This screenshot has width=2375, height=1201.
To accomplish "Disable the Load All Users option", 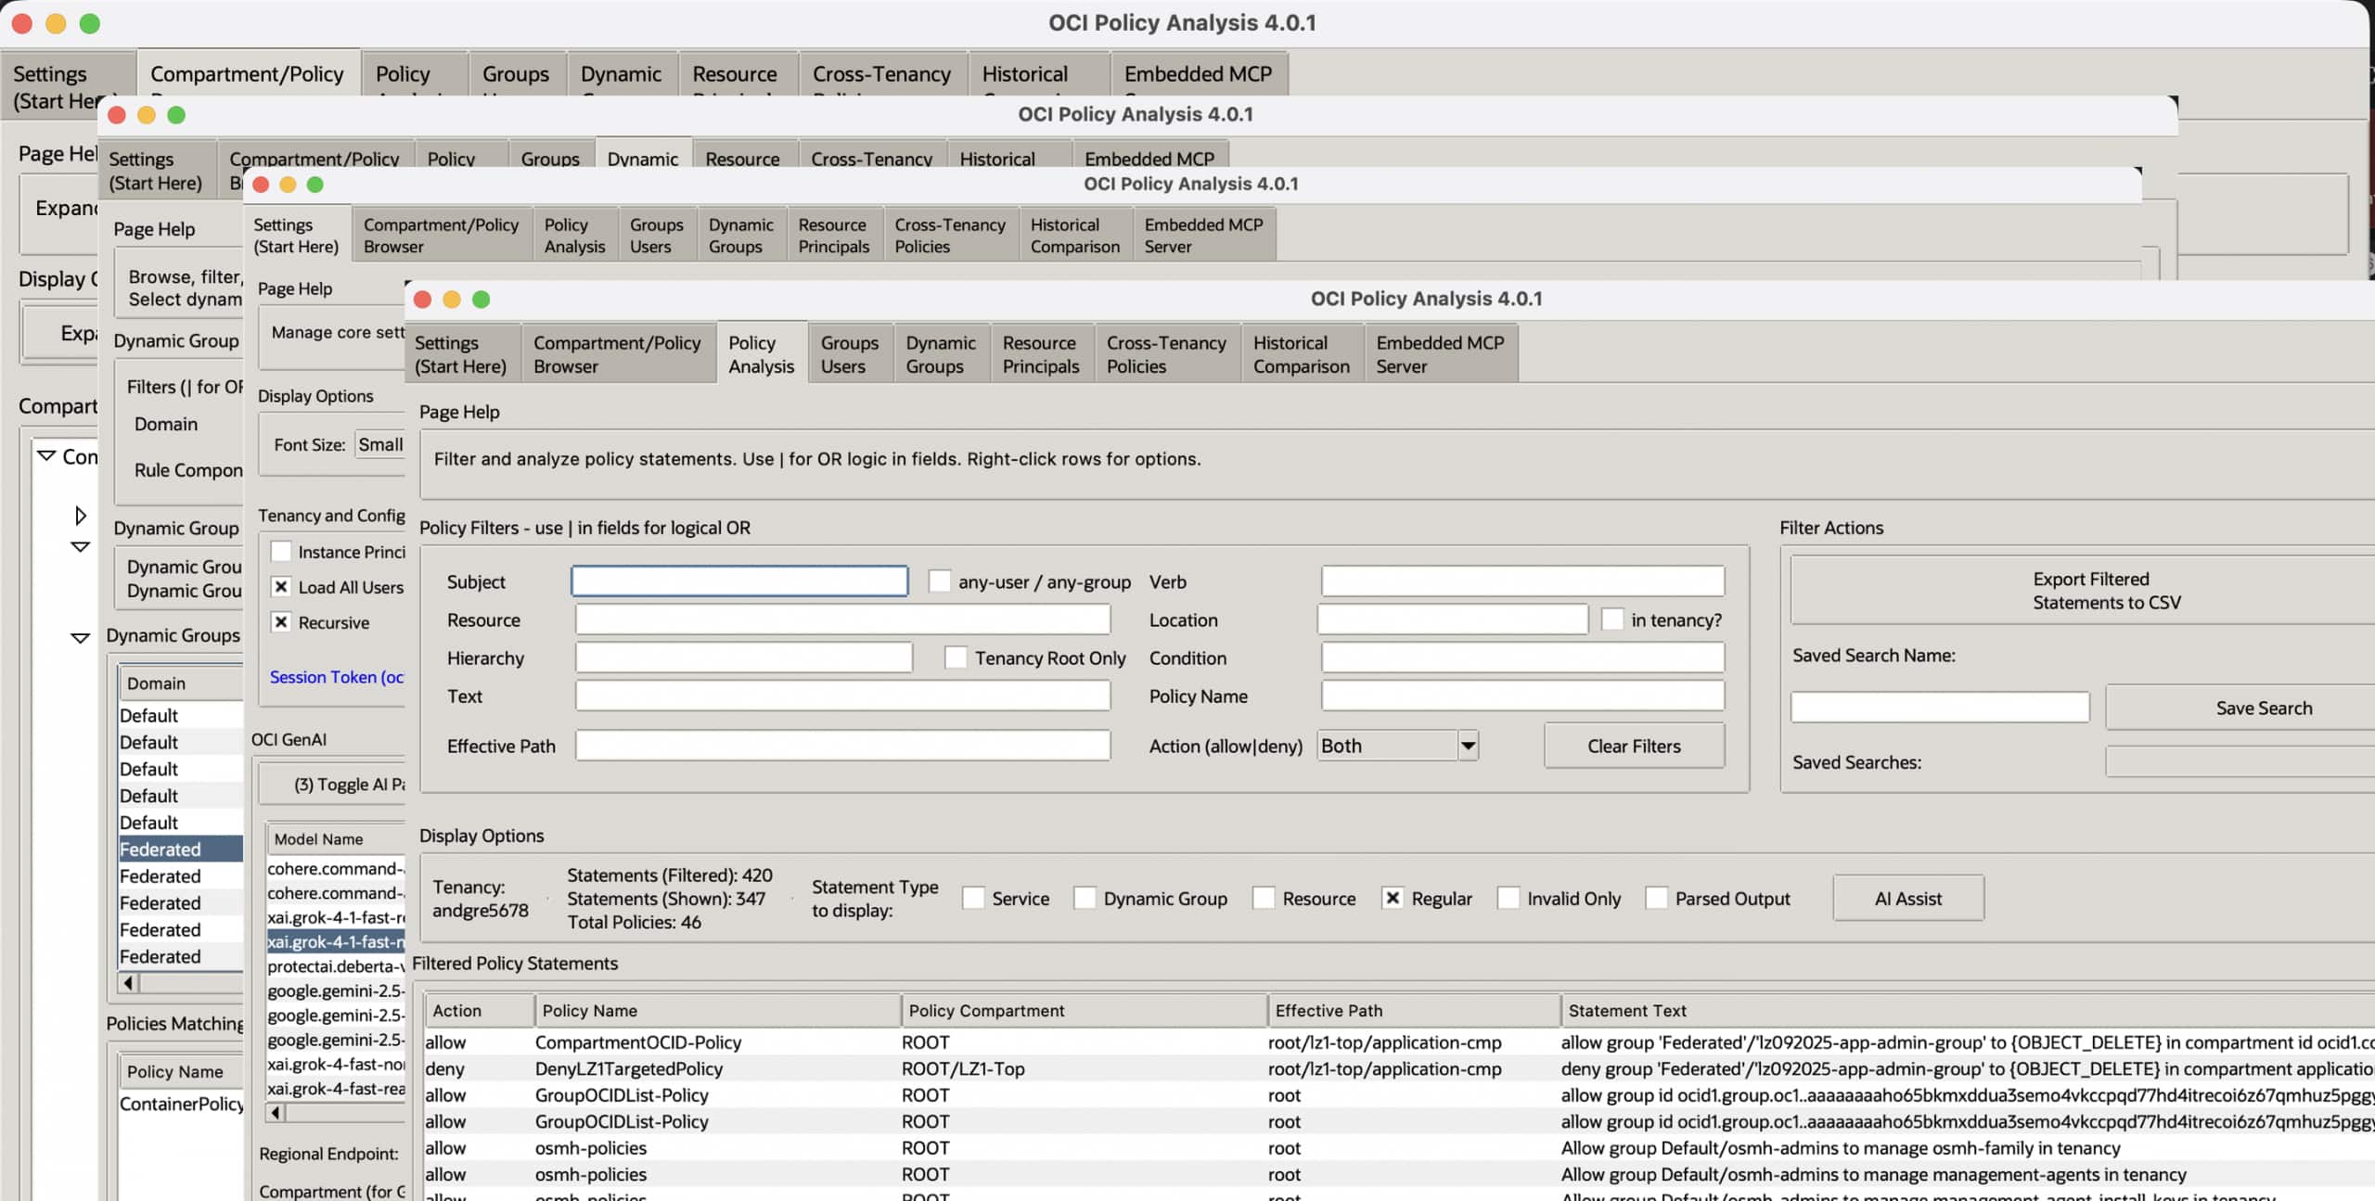I will click(282, 586).
